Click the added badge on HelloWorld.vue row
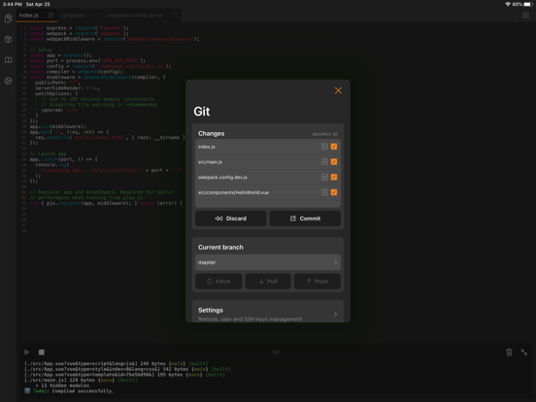This screenshot has width=536, height=402. pos(324,192)
